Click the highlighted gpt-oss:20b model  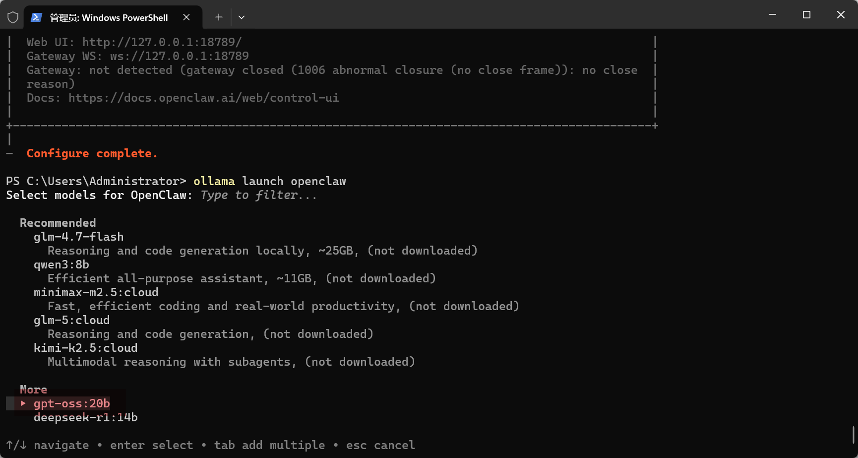click(x=72, y=403)
